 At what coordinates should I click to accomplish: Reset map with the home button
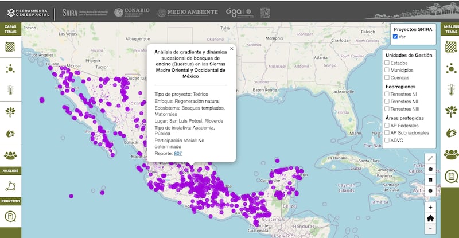tap(430, 217)
